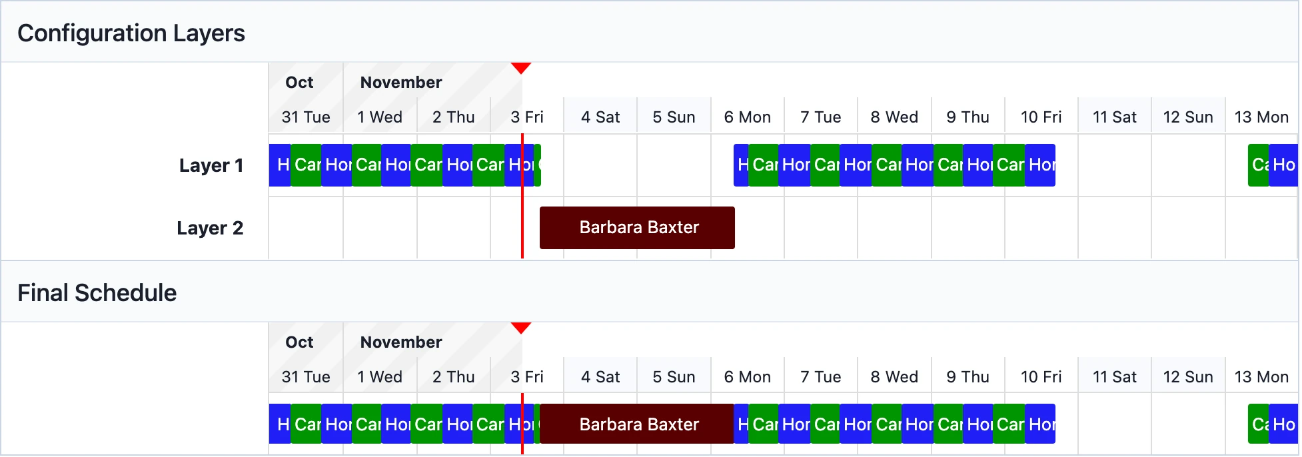The height and width of the screenshot is (457, 1302).
Task: Click last green Ca shift in Final Schedule
Action: pos(1259,424)
